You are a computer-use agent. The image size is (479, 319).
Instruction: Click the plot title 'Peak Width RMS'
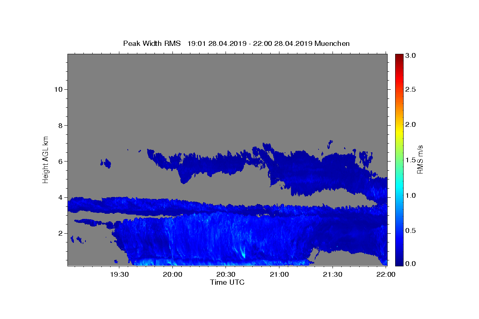(152, 43)
